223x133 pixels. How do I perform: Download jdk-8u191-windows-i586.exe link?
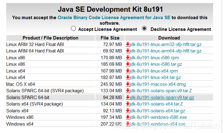point(158,117)
